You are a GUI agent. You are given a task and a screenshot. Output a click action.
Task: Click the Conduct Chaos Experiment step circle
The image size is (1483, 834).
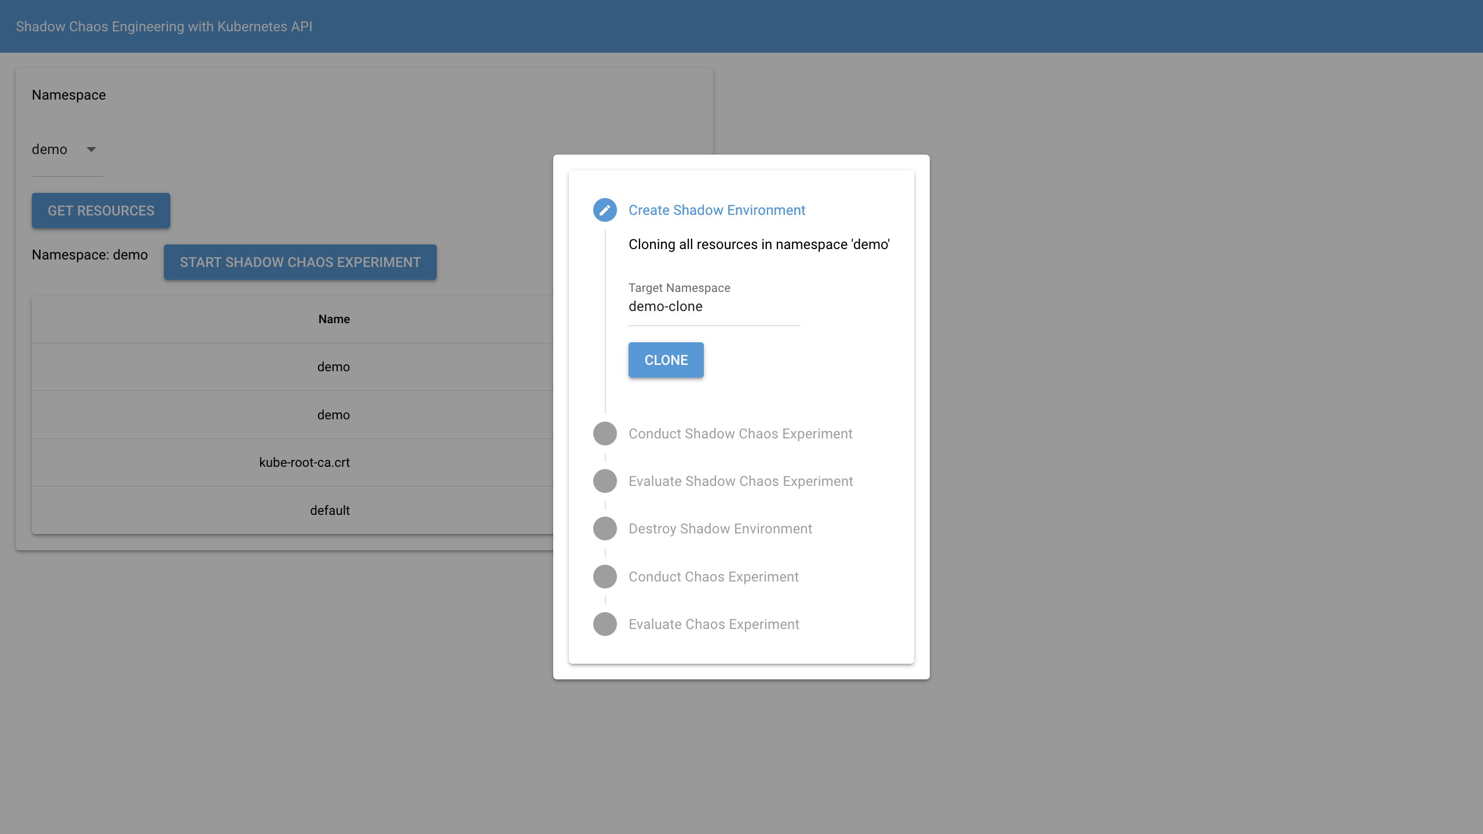coord(605,577)
